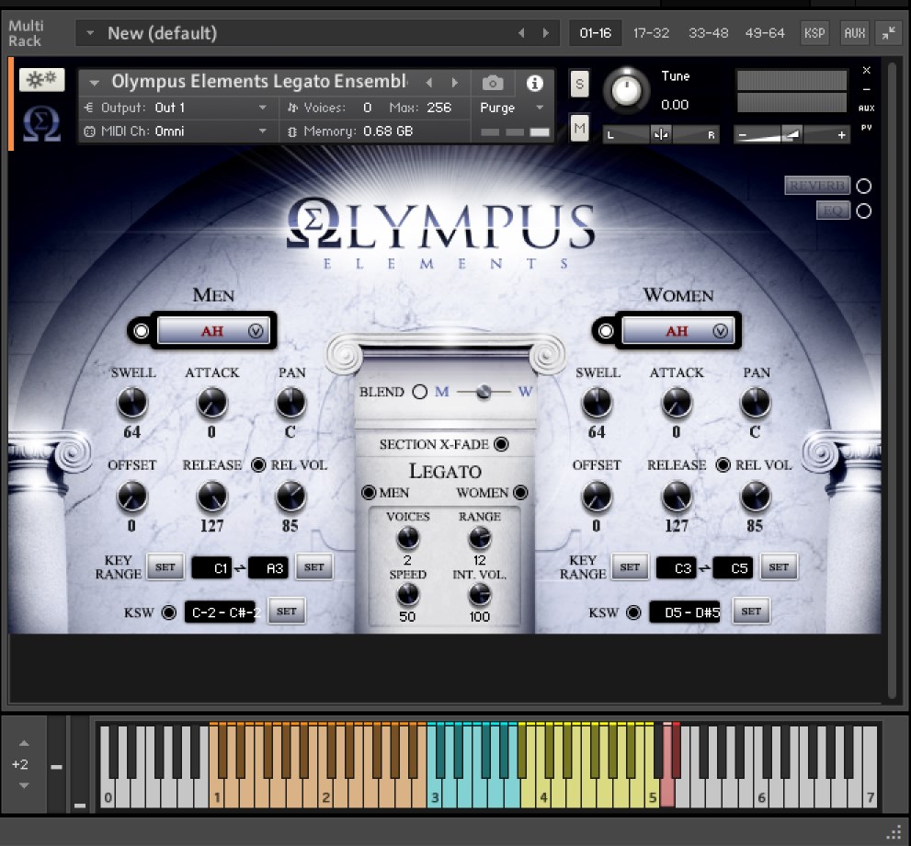Image resolution: width=911 pixels, height=846 pixels.
Task: Mute the instrument with M button
Action: 579,129
